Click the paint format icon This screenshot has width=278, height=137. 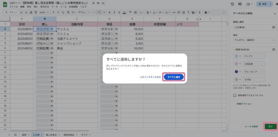tap(36, 12)
